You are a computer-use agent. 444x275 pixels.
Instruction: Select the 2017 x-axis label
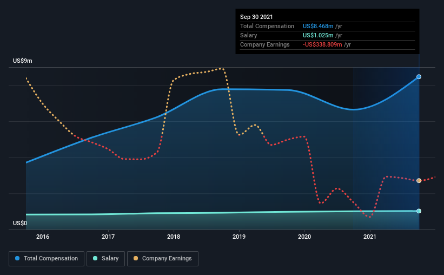coord(108,237)
